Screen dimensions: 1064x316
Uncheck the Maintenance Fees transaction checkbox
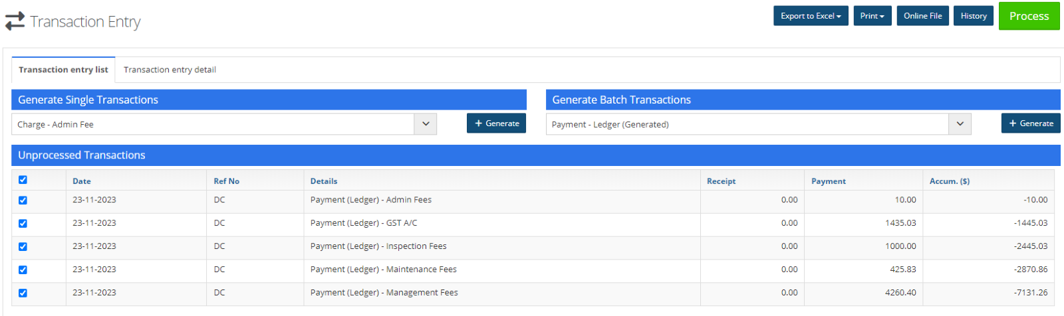point(23,270)
